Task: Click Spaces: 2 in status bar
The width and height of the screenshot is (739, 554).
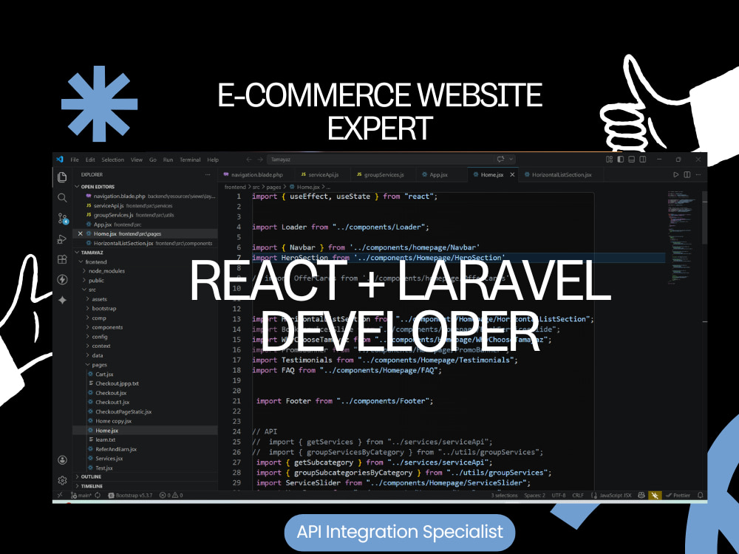Action: click(534, 495)
